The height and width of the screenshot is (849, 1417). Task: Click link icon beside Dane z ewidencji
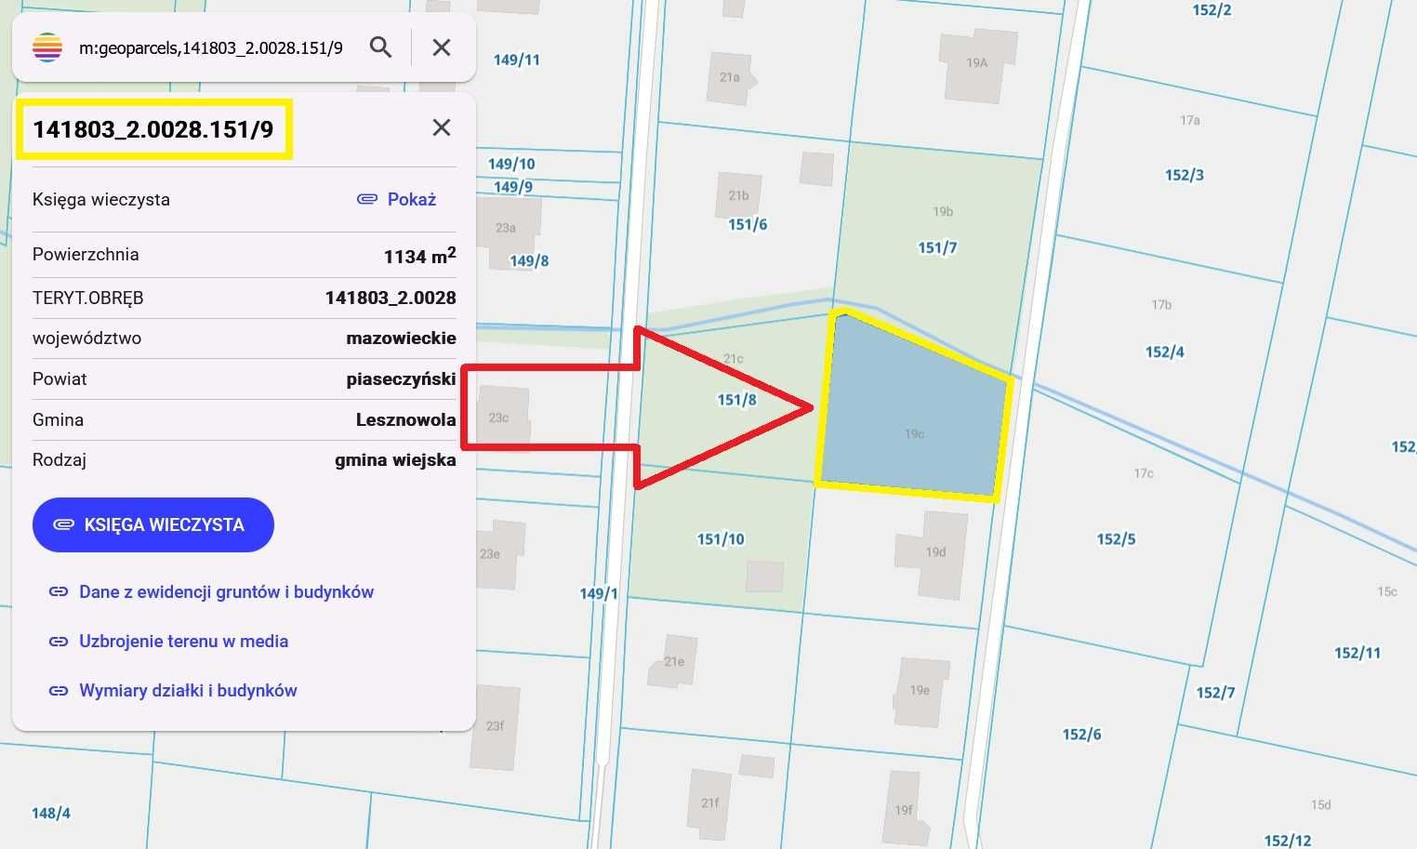point(59,592)
